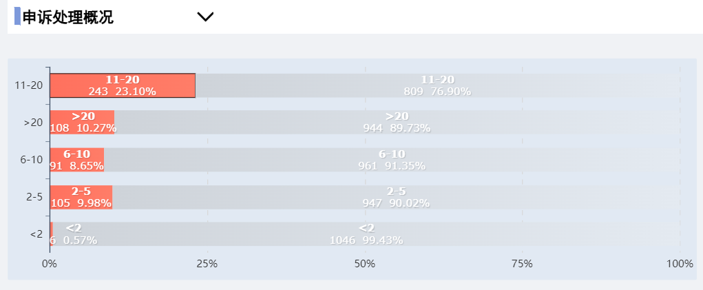Select the gray <2 bar showing 1046
The height and width of the screenshot is (290, 703).
(367, 234)
